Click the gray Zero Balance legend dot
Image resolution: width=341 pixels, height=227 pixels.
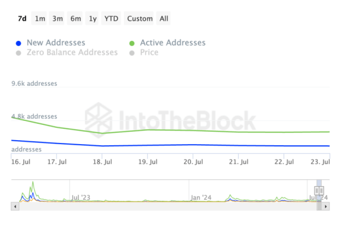click(19, 53)
